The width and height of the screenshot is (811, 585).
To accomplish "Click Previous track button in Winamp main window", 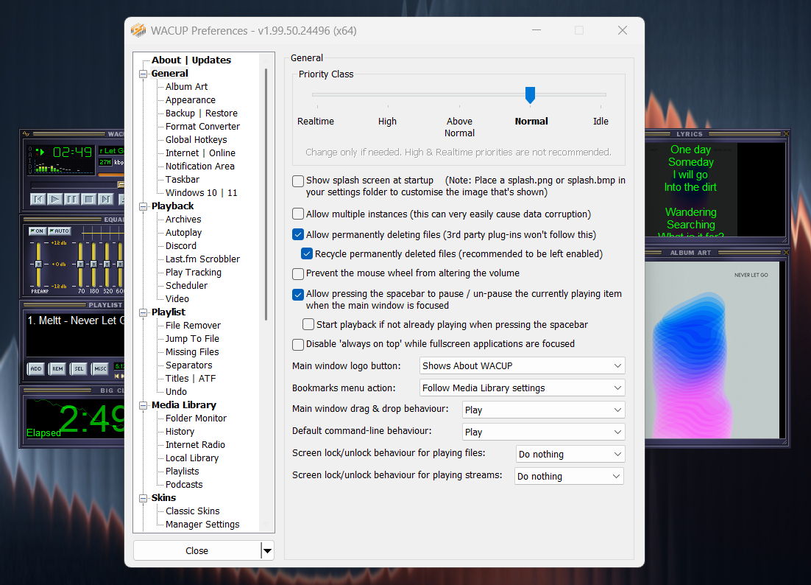I will click(38, 199).
